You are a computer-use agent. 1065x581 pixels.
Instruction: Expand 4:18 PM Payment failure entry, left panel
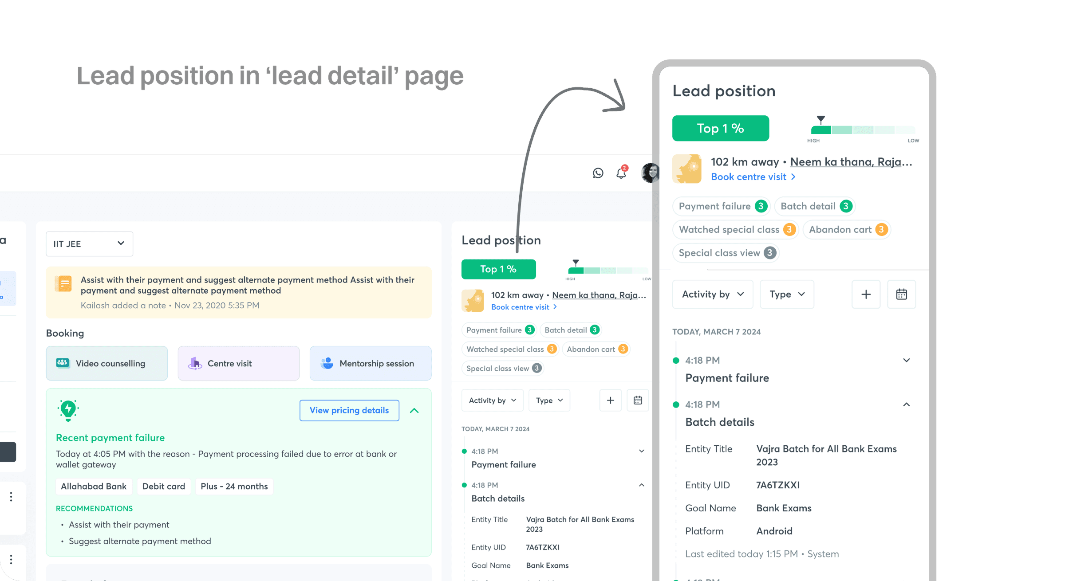[641, 451]
